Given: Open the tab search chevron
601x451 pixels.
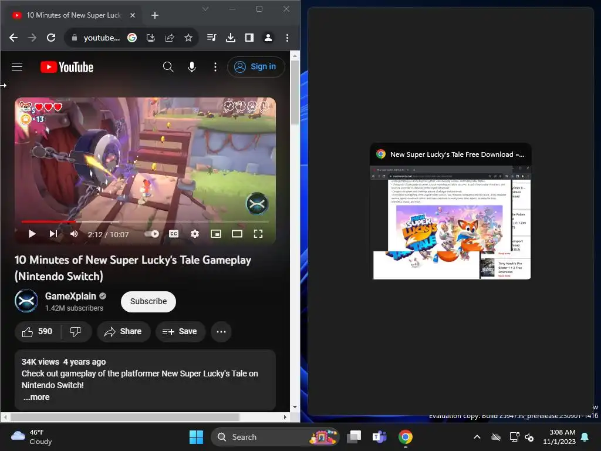Looking at the screenshot, I should point(205,9).
